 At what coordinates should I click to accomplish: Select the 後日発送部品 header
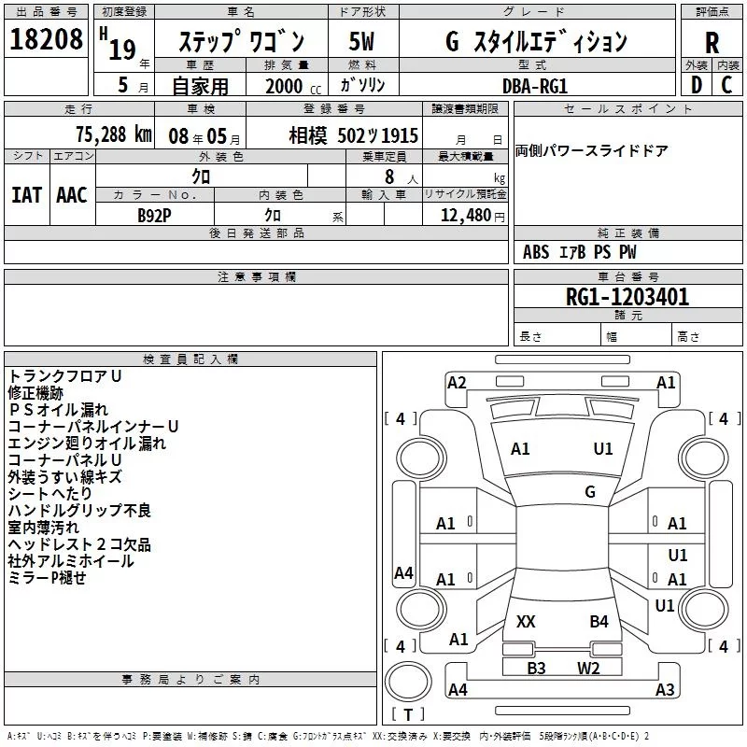257,233
